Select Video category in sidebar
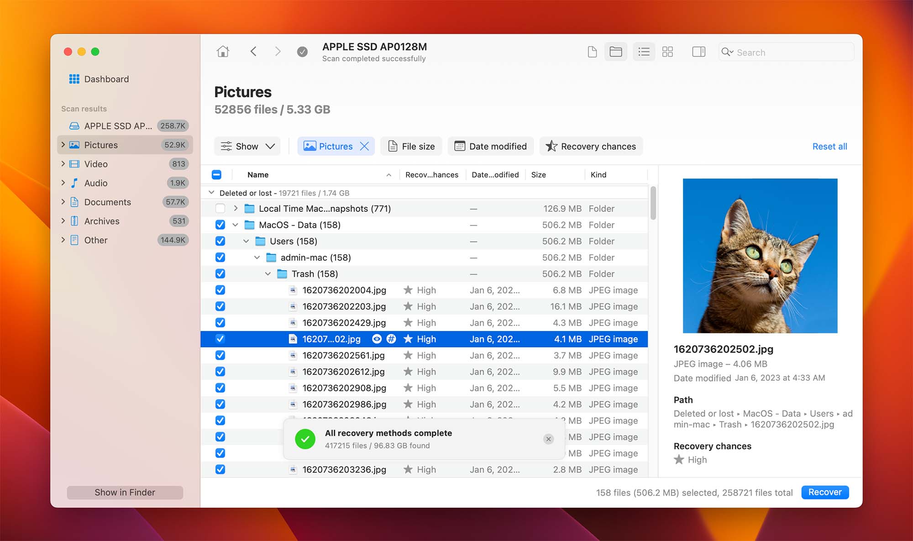913x541 pixels. coord(125,164)
